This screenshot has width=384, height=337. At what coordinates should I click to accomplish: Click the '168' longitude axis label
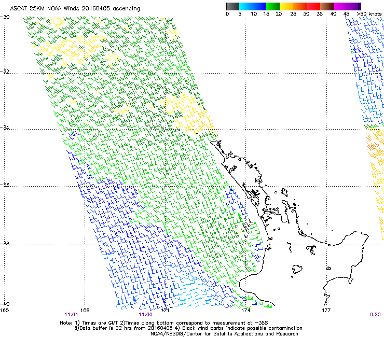pyautogui.click(x=85, y=311)
